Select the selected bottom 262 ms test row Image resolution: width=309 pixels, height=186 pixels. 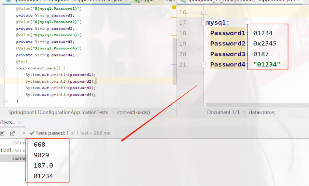(13, 158)
